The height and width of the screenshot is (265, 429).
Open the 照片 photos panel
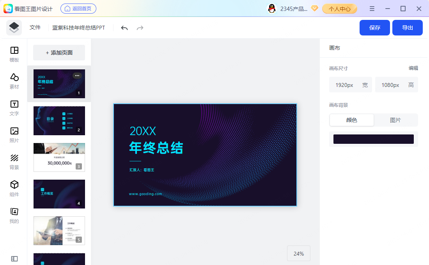14,135
